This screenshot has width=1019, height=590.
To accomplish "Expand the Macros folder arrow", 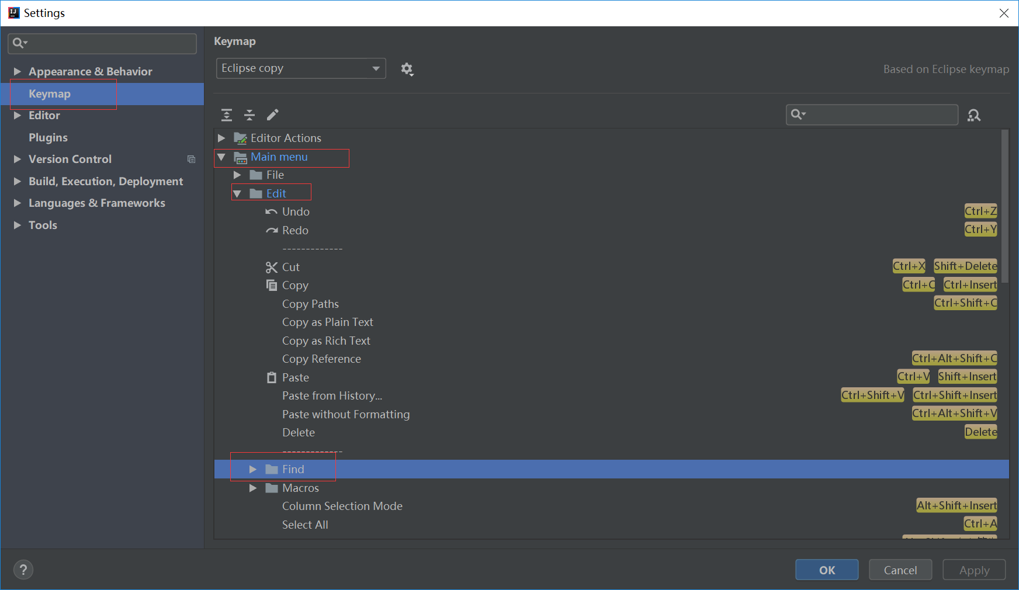I will (x=253, y=488).
